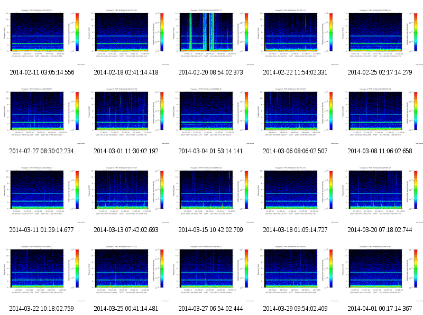
Task: Click the caption text "2014-03-11 01:29:14.677"
Action: pyautogui.click(x=42, y=230)
